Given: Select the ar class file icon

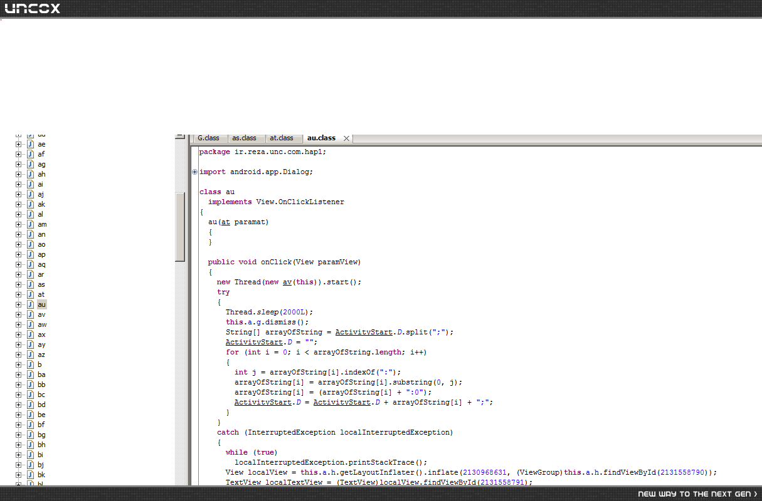Looking at the screenshot, I should 29,274.
